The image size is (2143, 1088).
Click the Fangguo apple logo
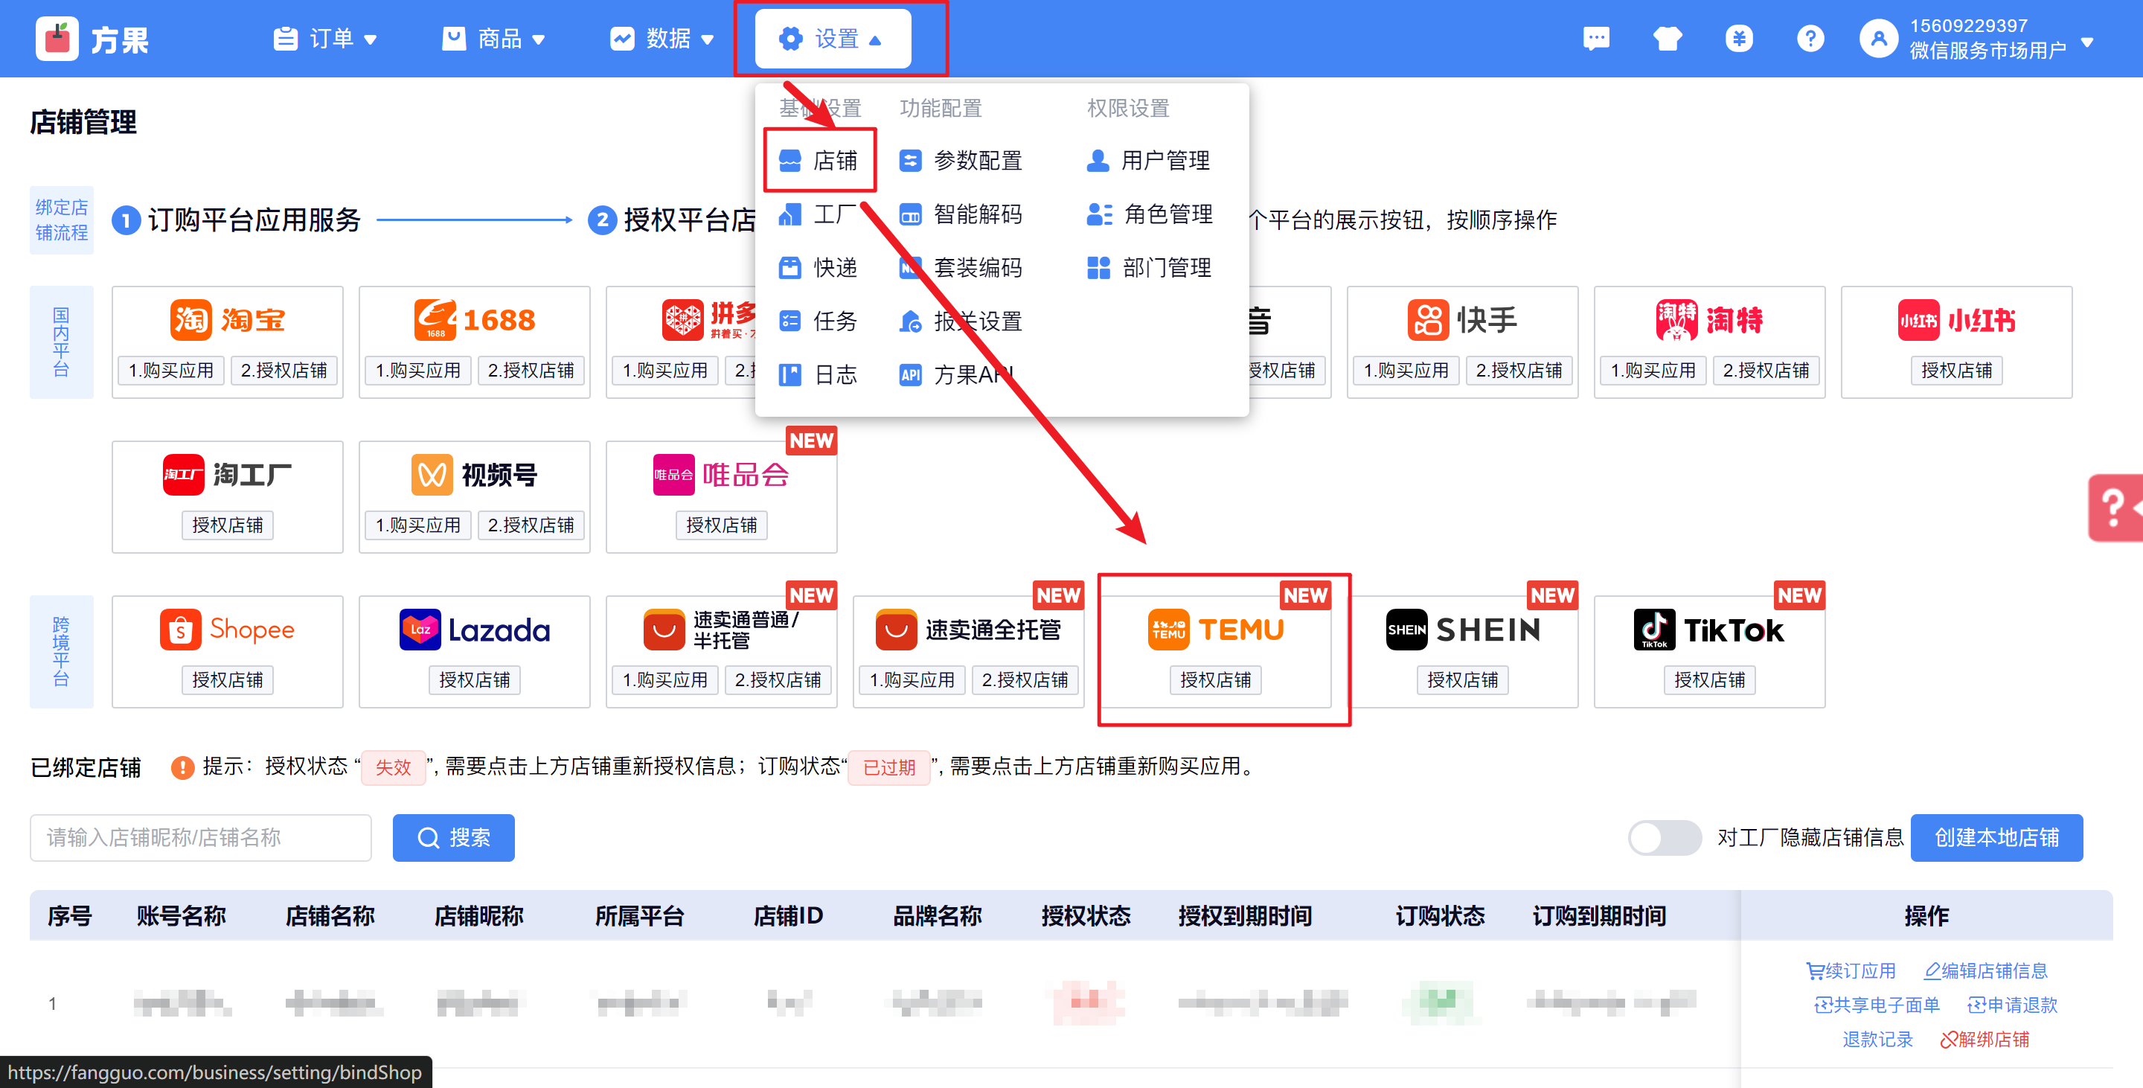(x=57, y=39)
